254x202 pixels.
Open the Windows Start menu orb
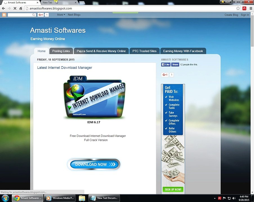[5, 198]
